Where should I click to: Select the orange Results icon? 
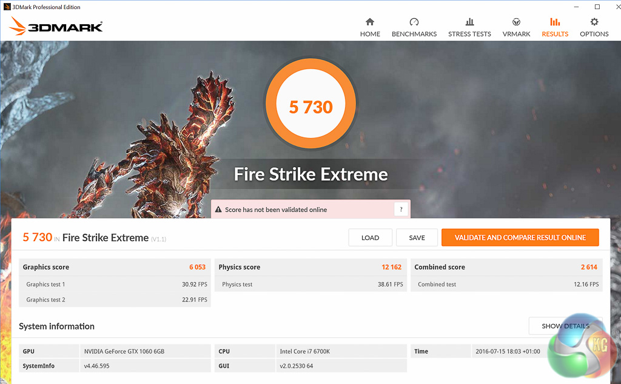click(555, 22)
